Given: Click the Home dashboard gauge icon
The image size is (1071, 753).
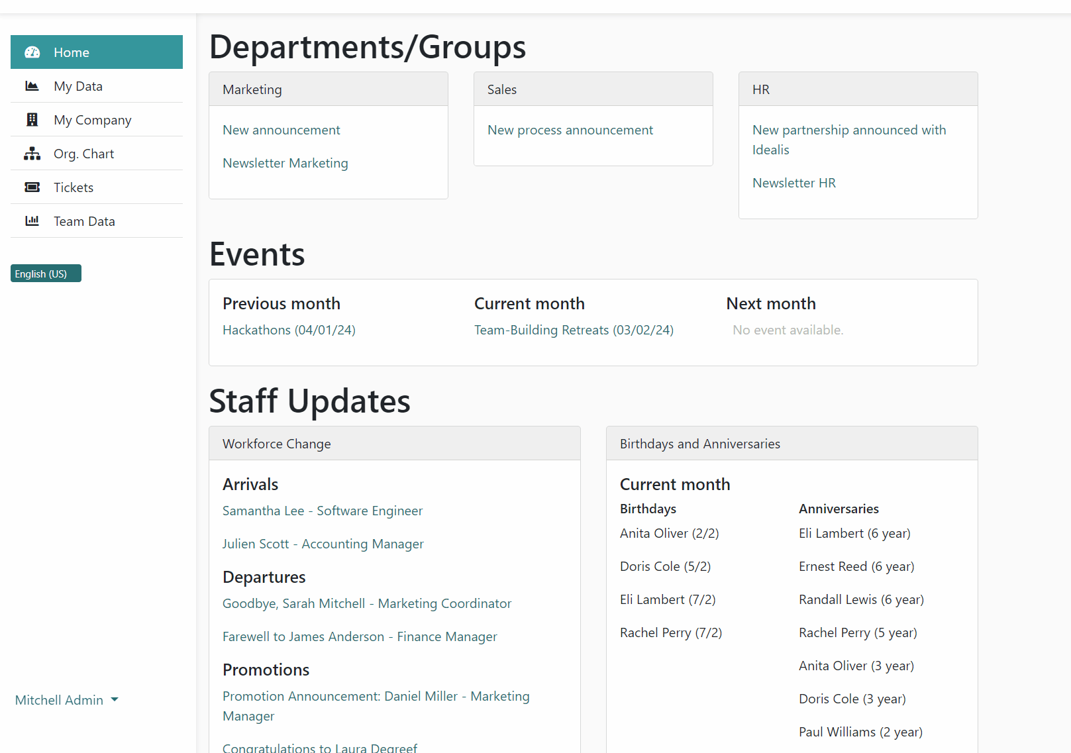Looking at the screenshot, I should [32, 52].
